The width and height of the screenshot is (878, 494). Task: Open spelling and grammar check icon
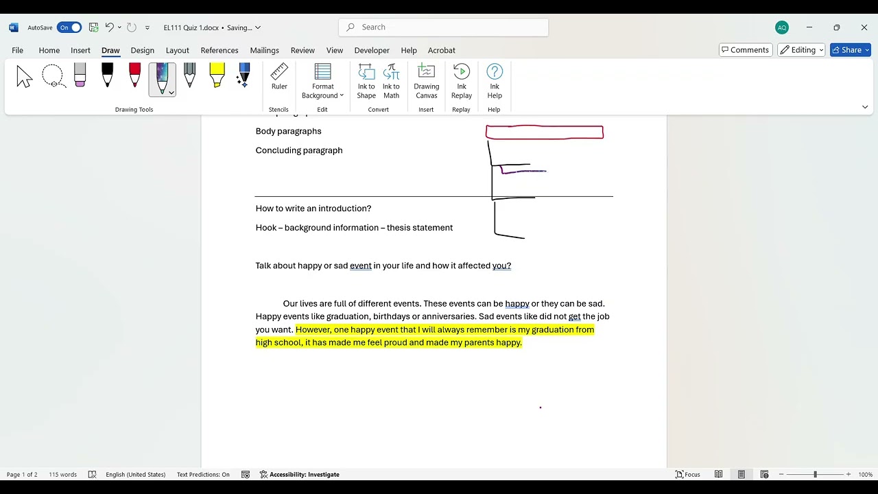coord(93,475)
